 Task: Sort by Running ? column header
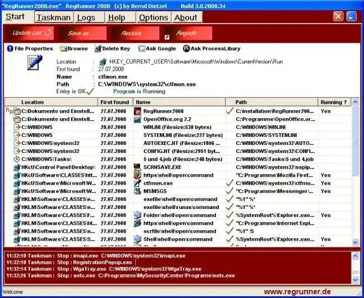pyautogui.click(x=335, y=102)
